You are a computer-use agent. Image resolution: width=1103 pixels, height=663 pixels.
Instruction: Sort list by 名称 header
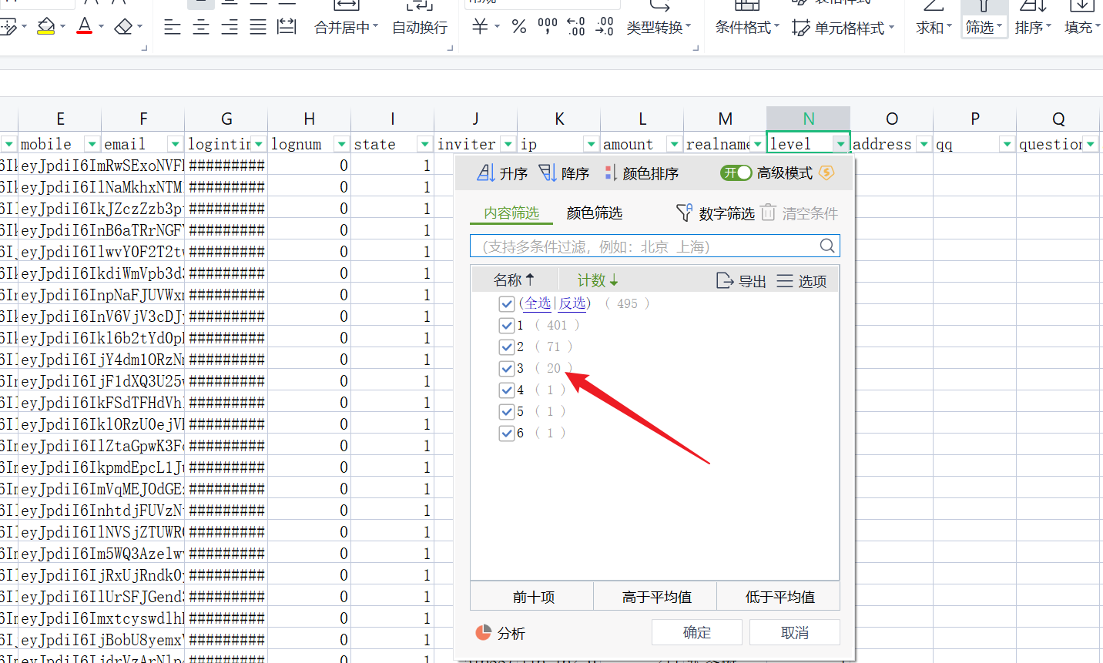[514, 280]
